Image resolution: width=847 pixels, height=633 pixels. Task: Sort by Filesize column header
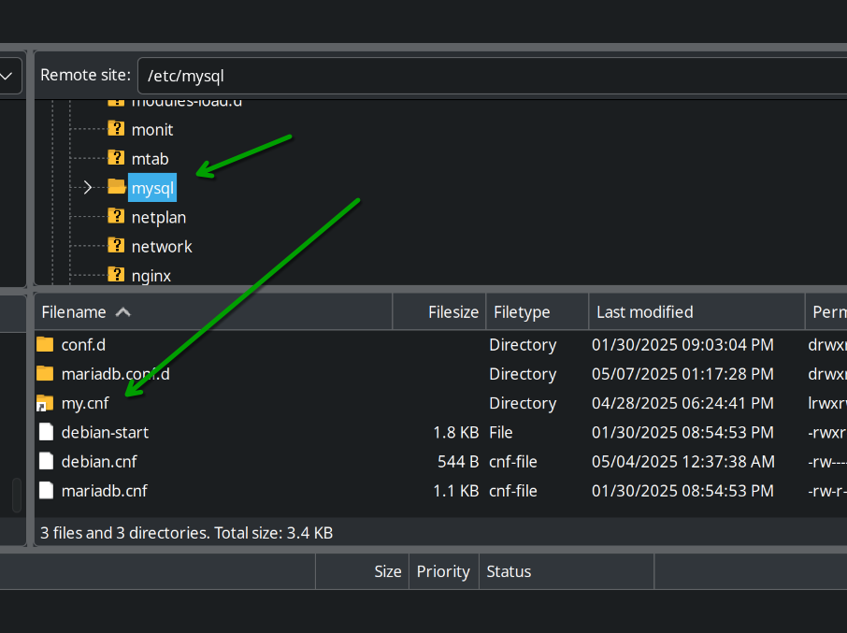point(439,311)
